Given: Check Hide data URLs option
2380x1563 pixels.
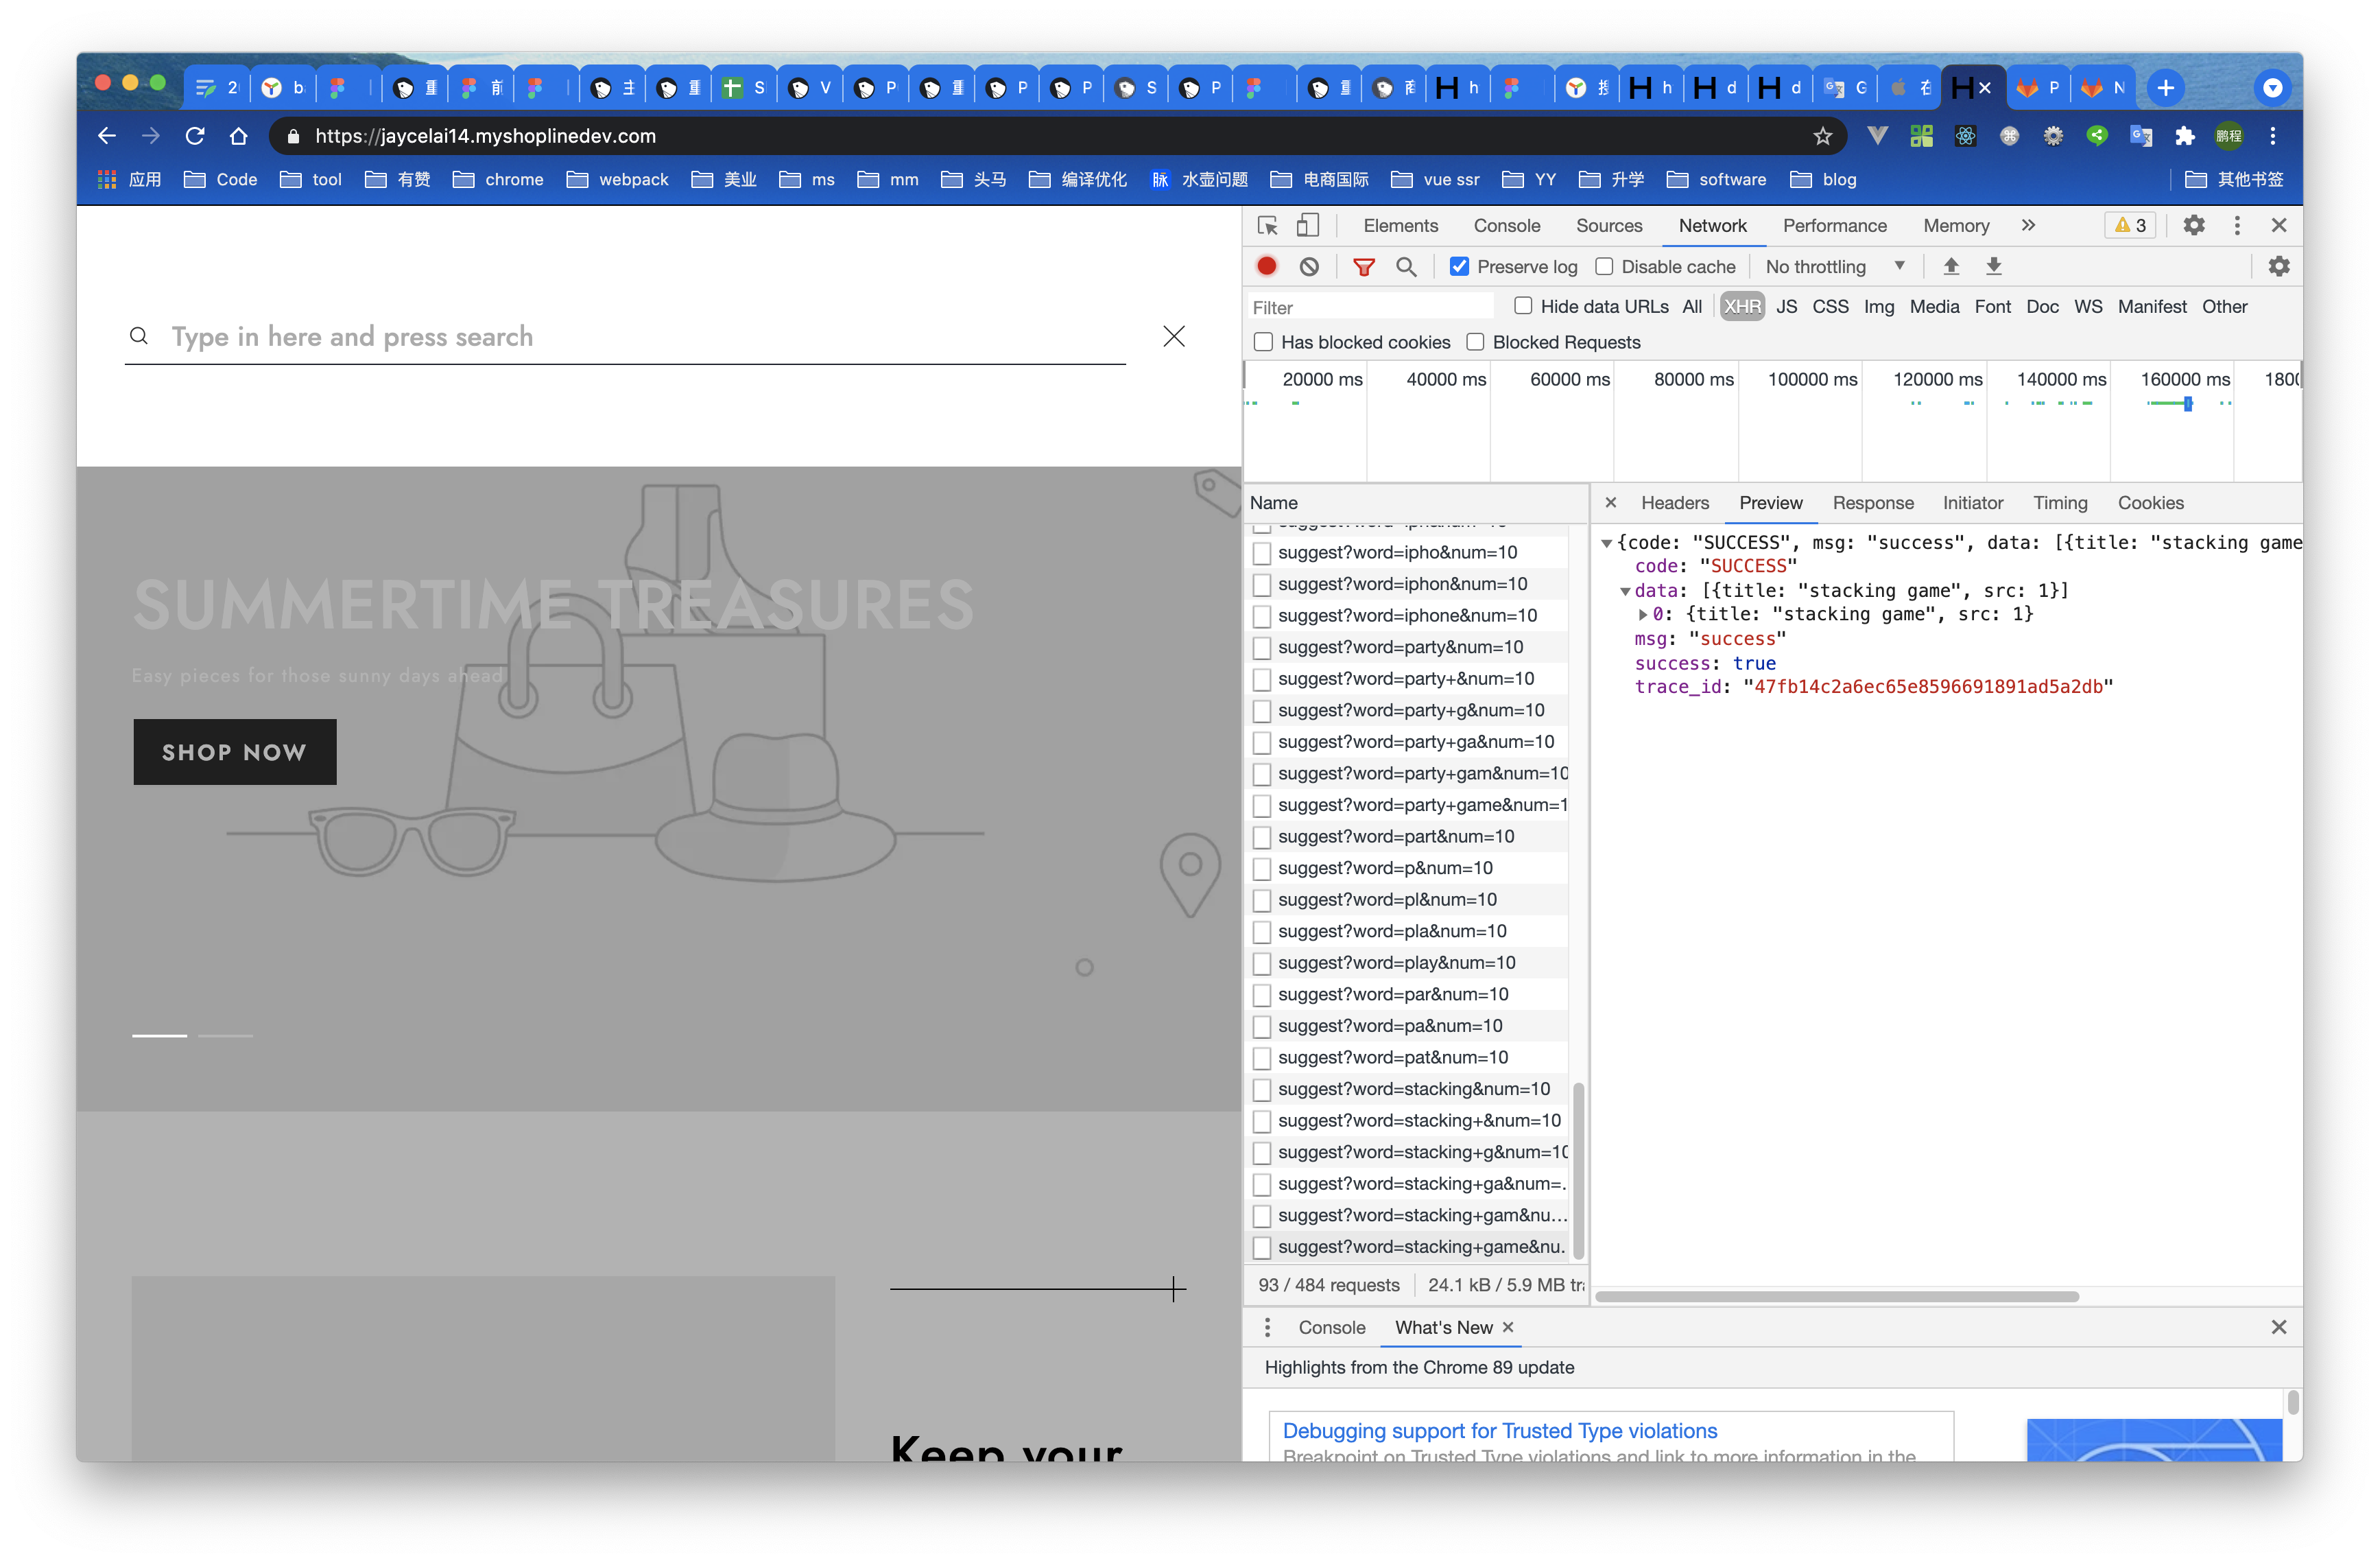Looking at the screenshot, I should coord(1522,306).
